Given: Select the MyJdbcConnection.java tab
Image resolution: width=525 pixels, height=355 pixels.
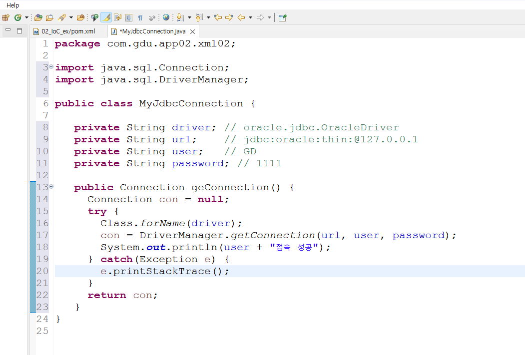Looking at the screenshot, I should pyautogui.click(x=153, y=31).
